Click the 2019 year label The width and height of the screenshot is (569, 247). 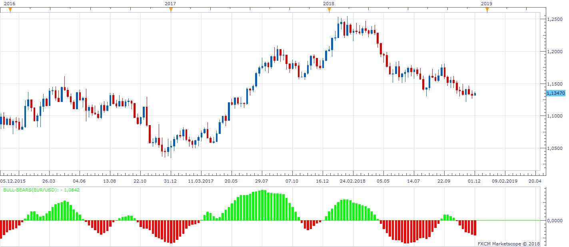[x=486, y=3]
